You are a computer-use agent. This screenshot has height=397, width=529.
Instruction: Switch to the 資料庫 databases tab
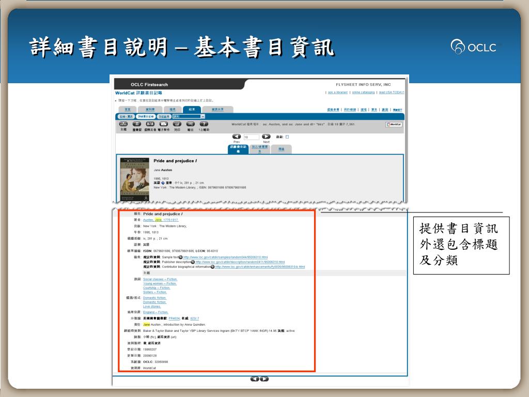click(150, 110)
